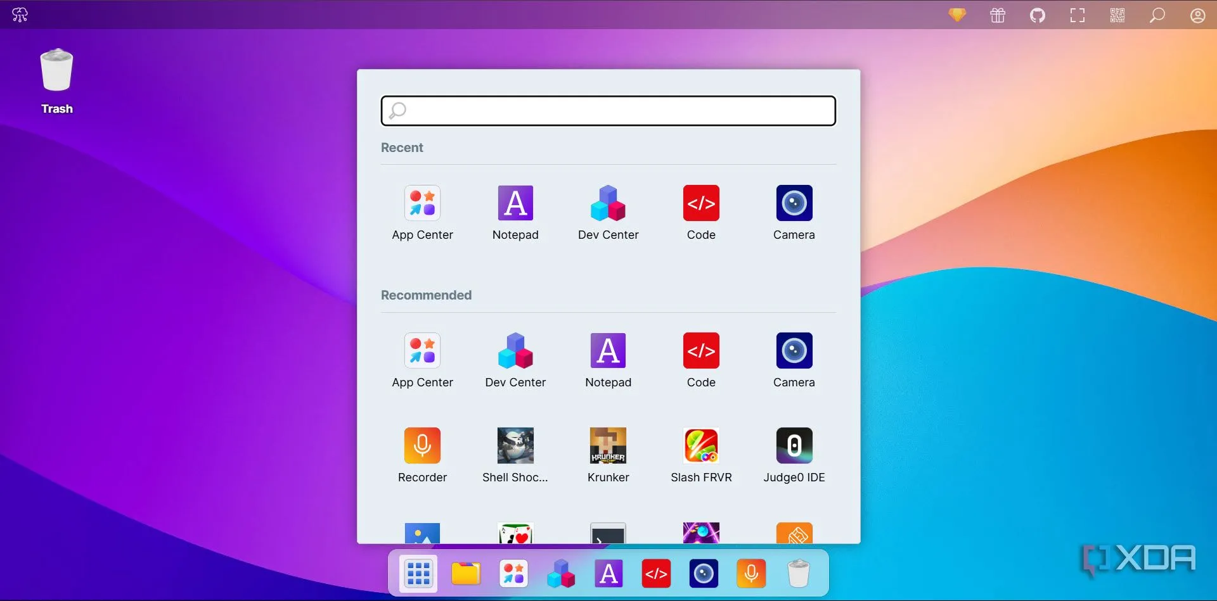The height and width of the screenshot is (601, 1217).
Task: Click the launcher search input field
Action: pos(608,111)
